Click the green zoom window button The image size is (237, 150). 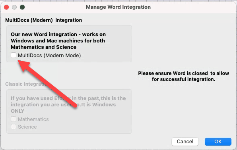[x=22, y=7]
